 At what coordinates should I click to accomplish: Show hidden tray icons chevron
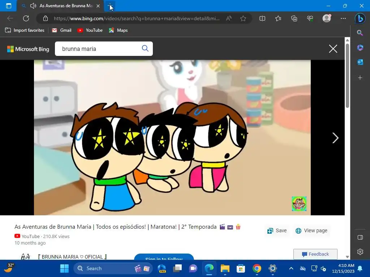(291, 268)
